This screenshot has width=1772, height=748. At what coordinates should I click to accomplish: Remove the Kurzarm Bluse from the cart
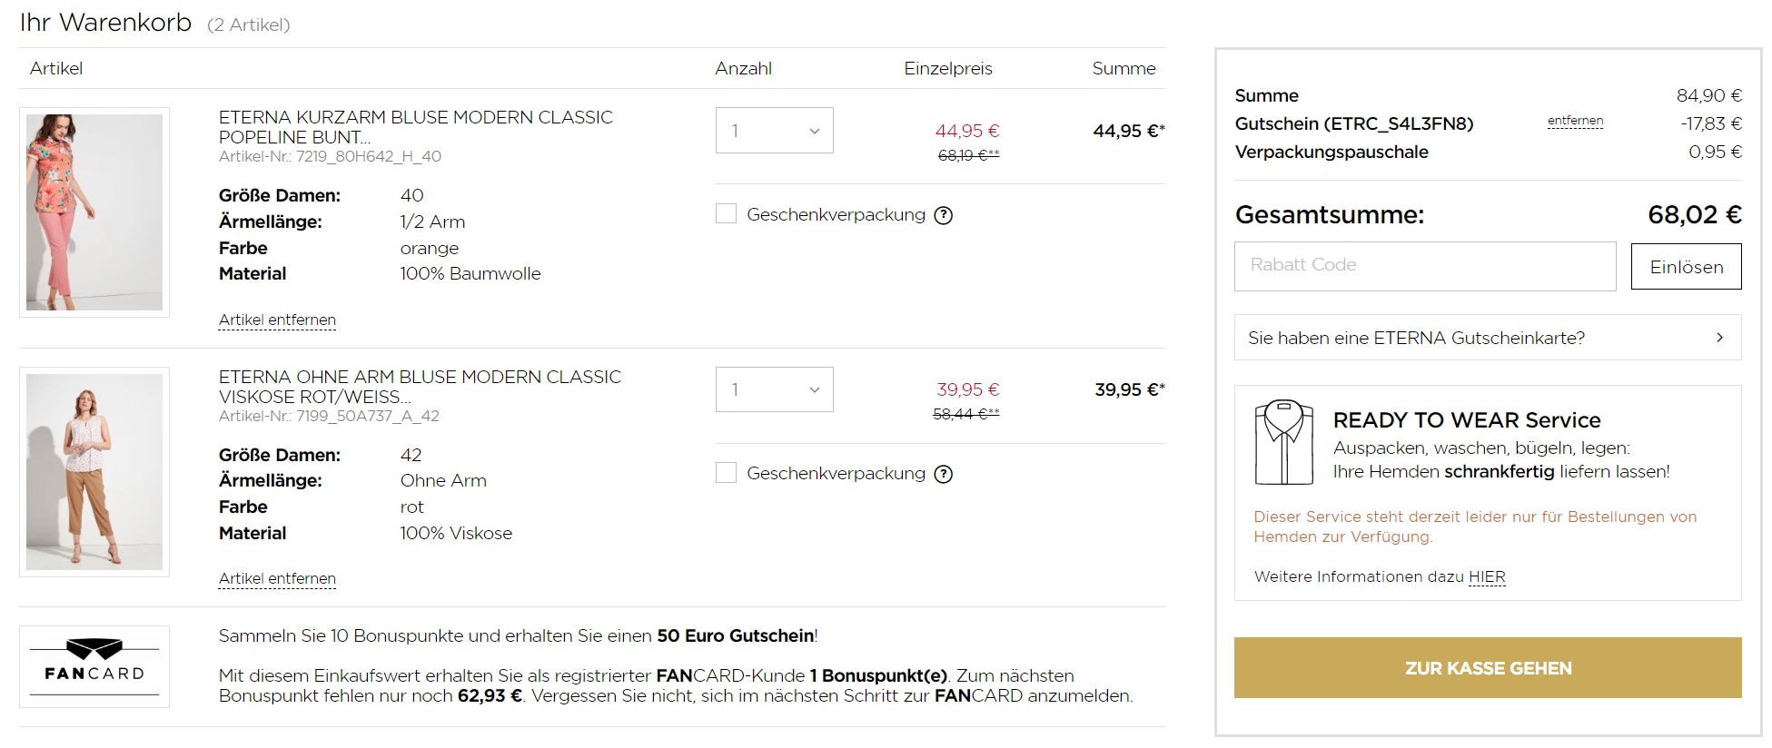pos(277,320)
